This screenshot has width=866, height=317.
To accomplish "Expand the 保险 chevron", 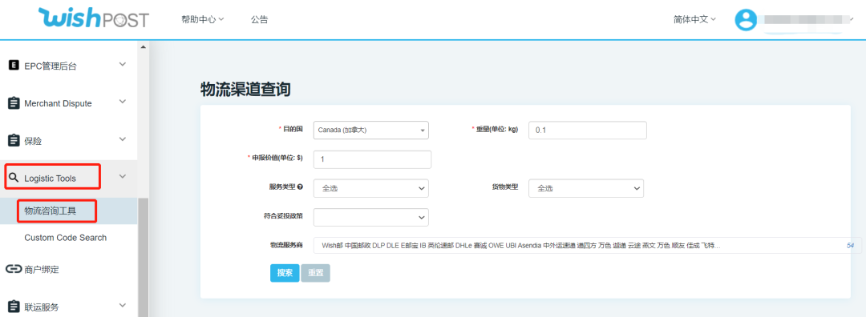I will (x=123, y=139).
